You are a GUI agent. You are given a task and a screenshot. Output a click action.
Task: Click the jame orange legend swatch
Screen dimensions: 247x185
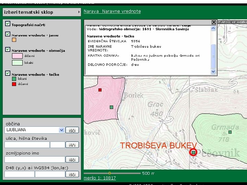tap(14, 40)
